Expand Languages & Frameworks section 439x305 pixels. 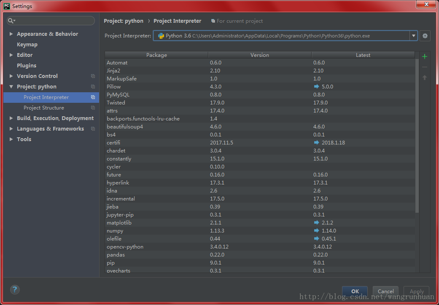point(11,129)
